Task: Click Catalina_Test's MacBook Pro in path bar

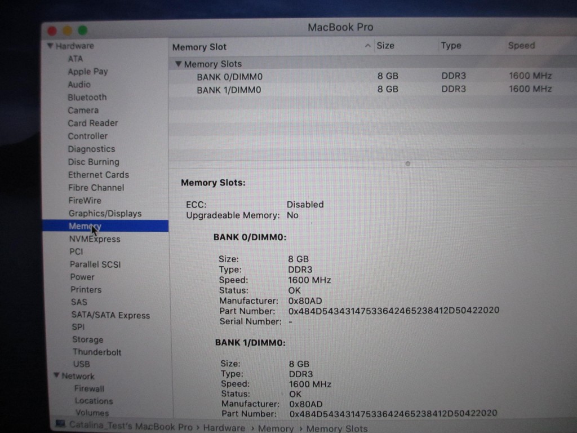Action: [x=131, y=426]
